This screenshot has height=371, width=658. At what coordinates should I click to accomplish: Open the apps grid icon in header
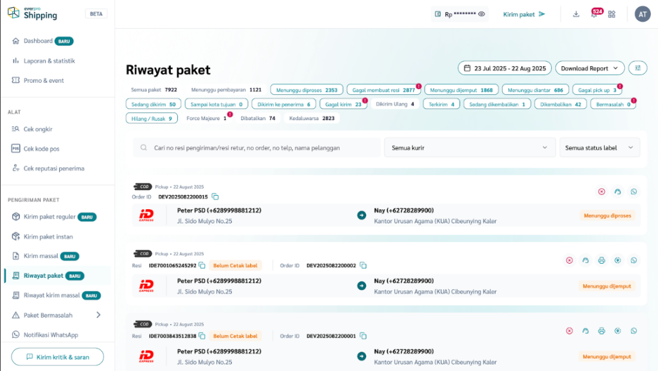tap(612, 14)
